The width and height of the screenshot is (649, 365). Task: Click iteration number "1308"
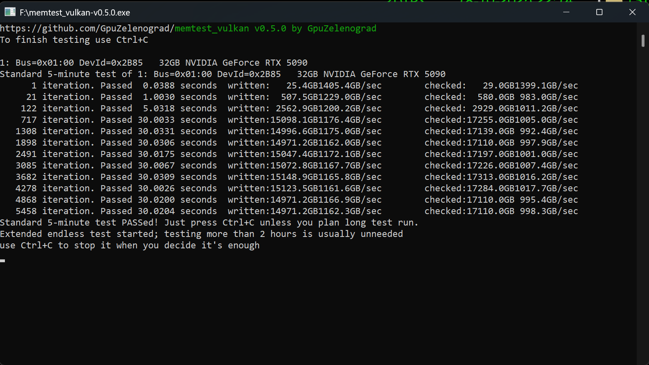pos(26,131)
